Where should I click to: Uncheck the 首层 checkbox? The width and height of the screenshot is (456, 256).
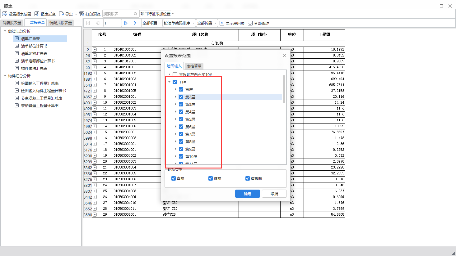[181, 89]
